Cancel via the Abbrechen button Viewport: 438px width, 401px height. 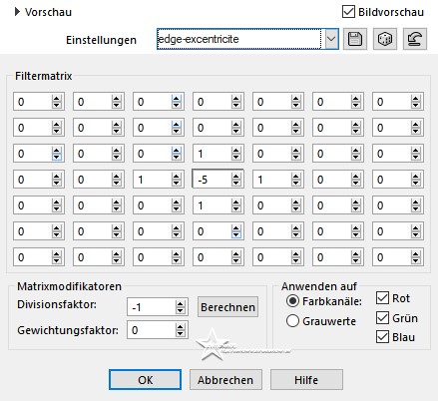click(x=225, y=380)
